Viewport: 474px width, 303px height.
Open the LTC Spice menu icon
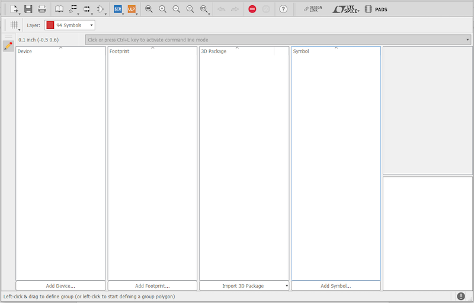tap(346, 9)
